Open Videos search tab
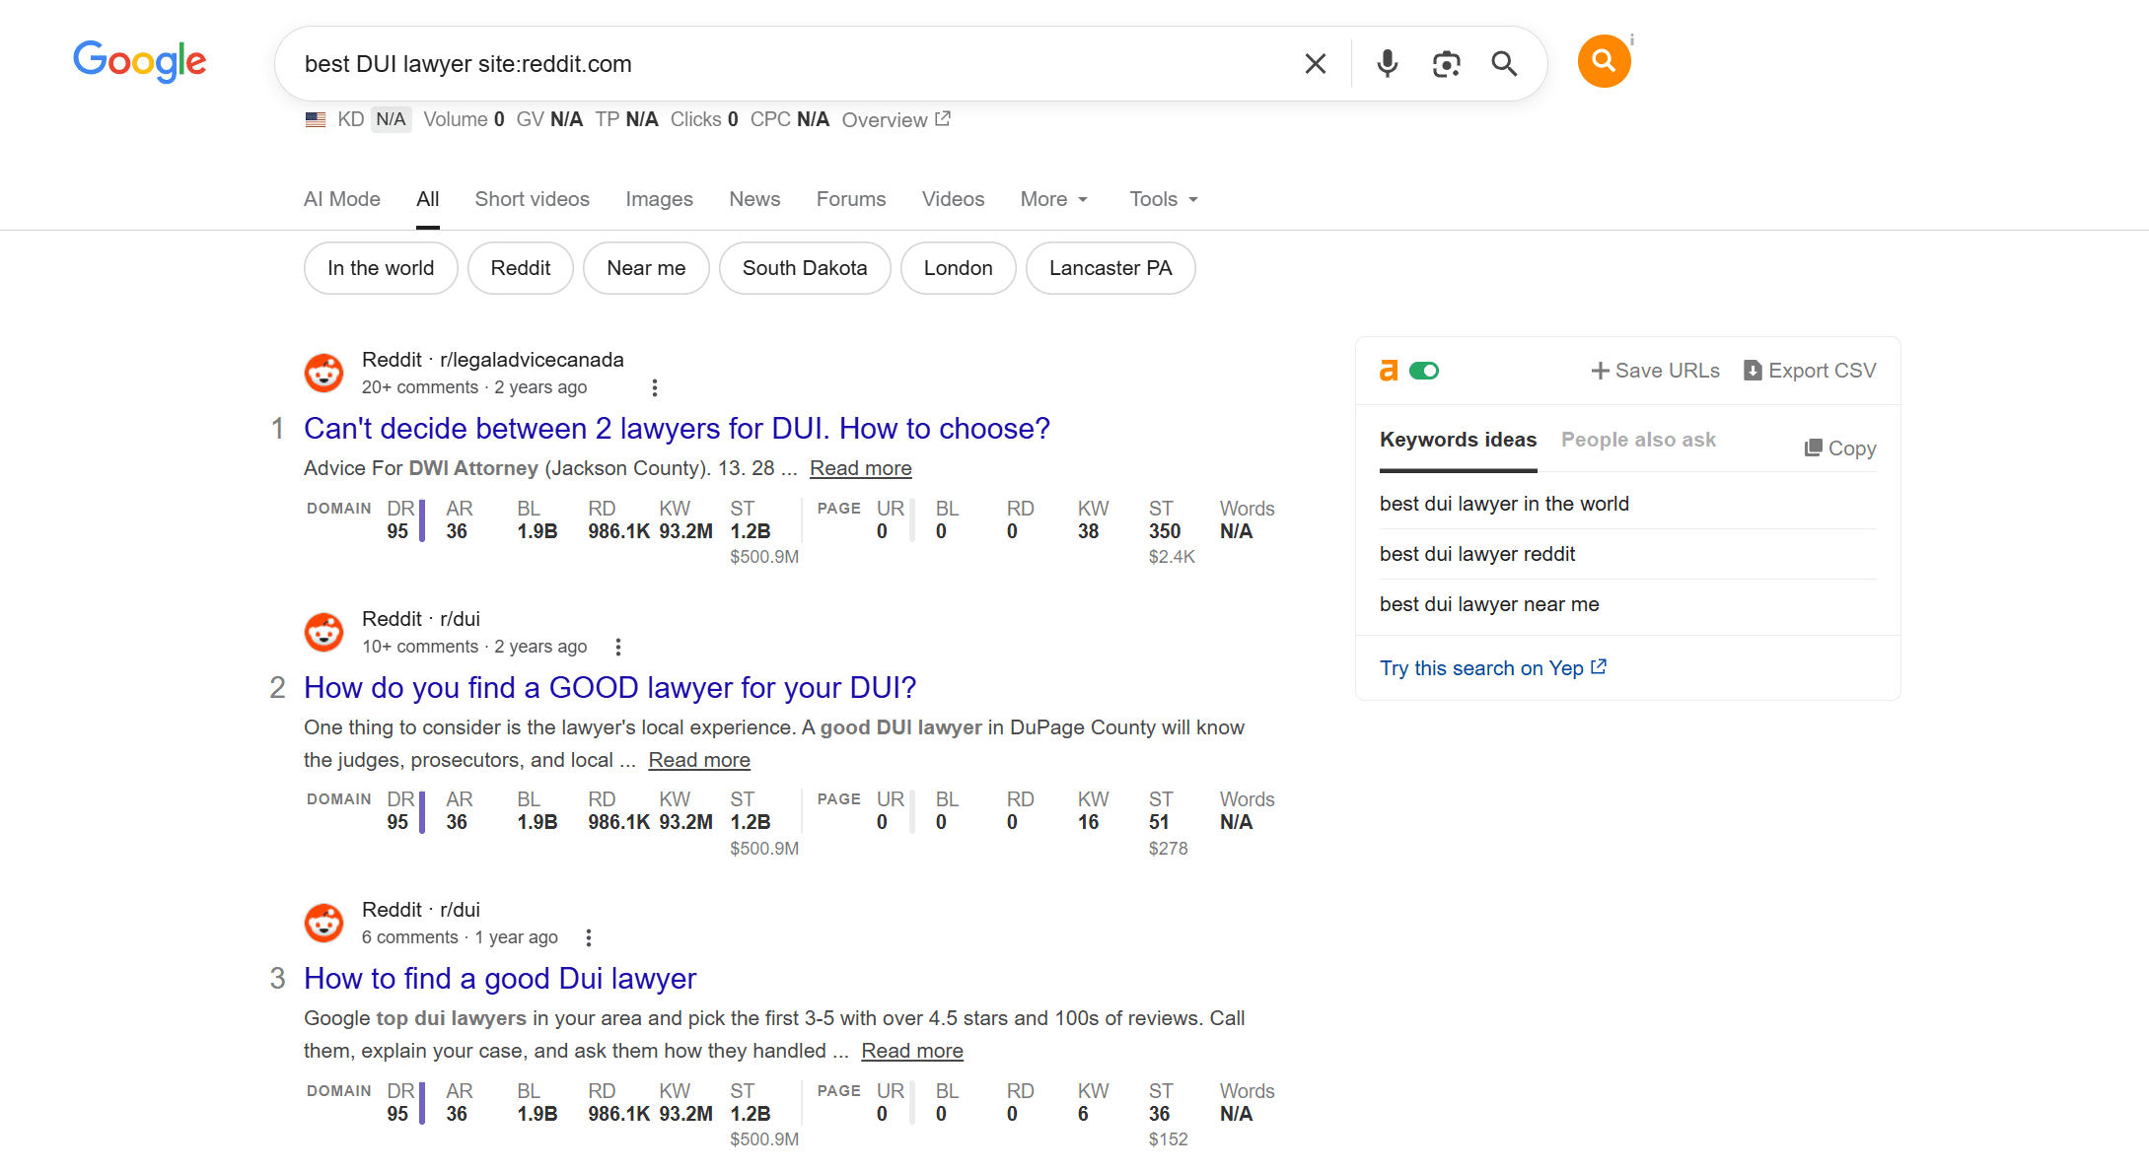This screenshot has width=2149, height=1172. pyautogui.click(x=953, y=199)
